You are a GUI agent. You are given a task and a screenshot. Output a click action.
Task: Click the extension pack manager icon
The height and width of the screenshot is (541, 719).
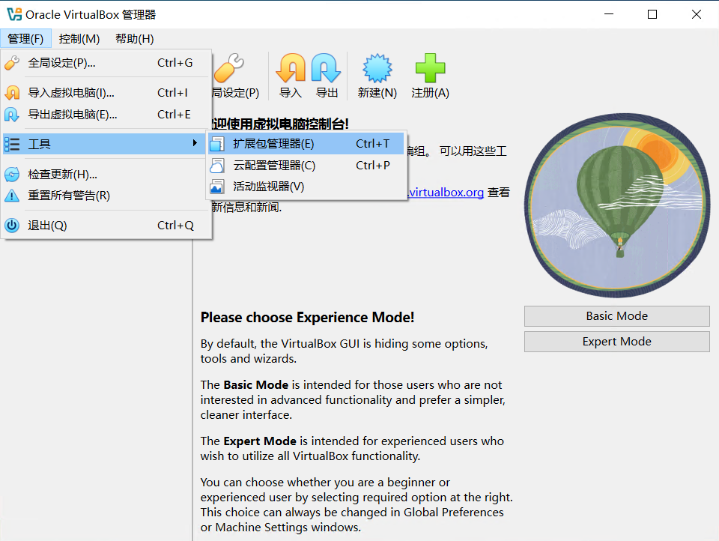(217, 144)
